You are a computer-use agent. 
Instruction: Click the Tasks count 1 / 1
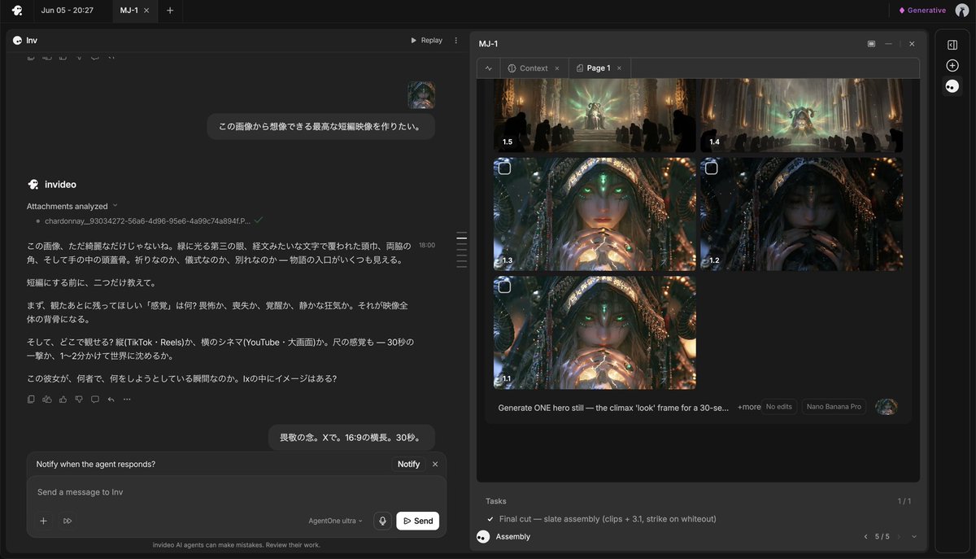904,501
